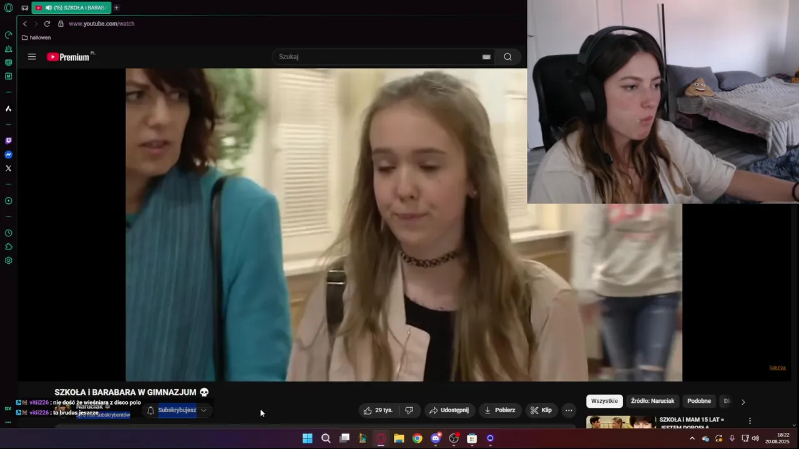Screen dimensions: 799x449
Task: Open SZKOŁA i MAM 15 LAT recommended thumbnail
Action: [620, 422]
